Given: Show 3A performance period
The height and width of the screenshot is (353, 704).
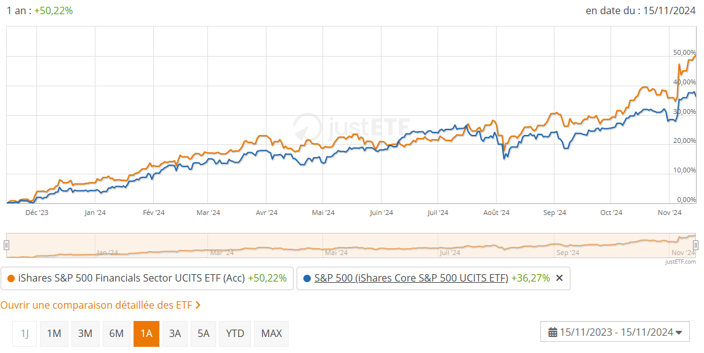Looking at the screenshot, I should click(175, 334).
